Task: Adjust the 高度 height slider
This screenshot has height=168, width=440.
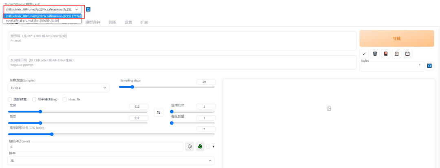Action: coord(77,123)
